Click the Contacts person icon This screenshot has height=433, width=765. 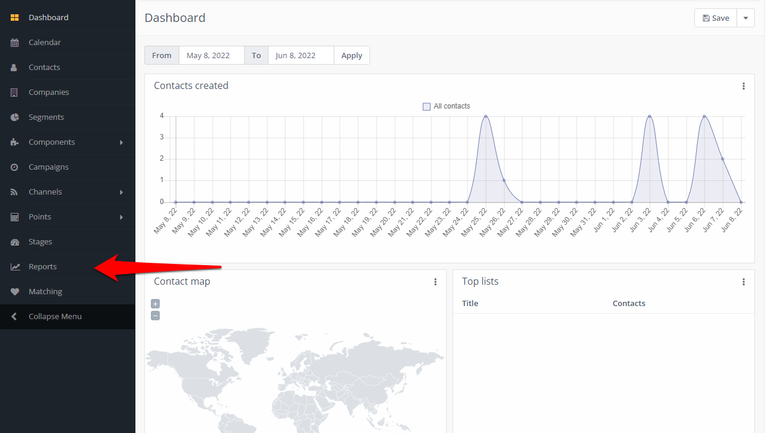(x=14, y=68)
